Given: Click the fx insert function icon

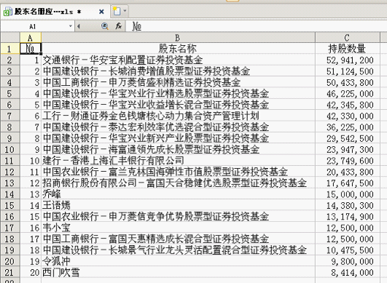Looking at the screenshot, I should (119, 26).
